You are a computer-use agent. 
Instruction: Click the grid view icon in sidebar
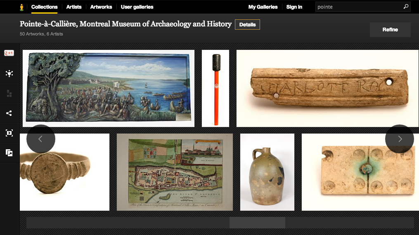click(x=9, y=93)
